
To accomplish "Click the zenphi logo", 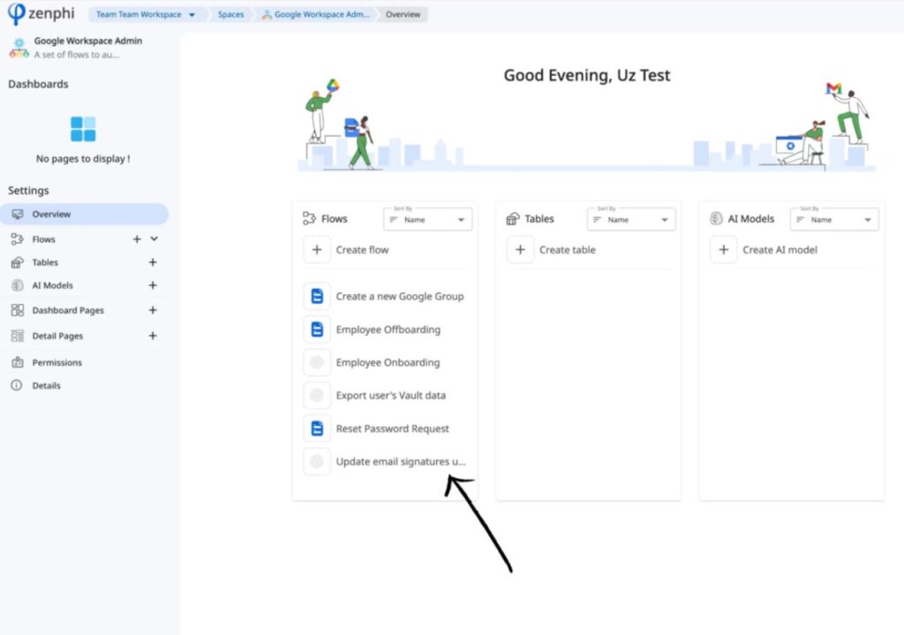I will tap(41, 13).
